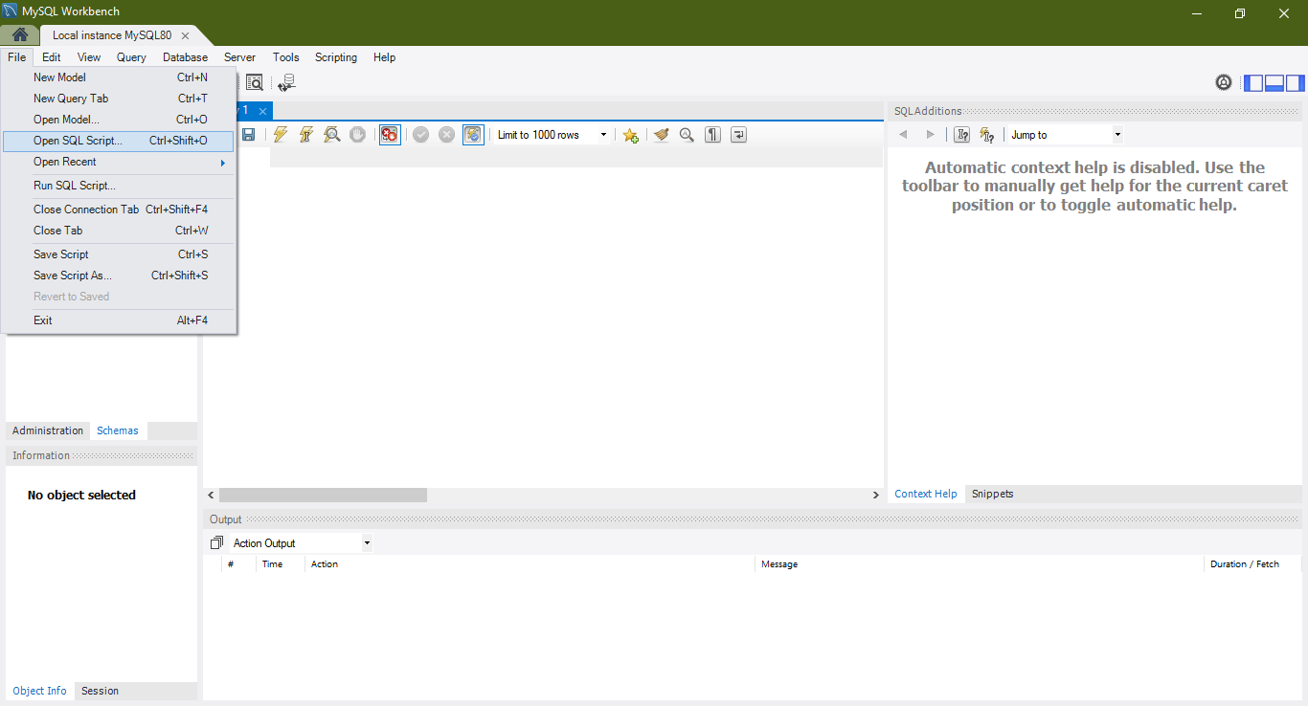The image size is (1308, 706).
Task: Click the stop execution hand icon
Action: click(x=357, y=135)
